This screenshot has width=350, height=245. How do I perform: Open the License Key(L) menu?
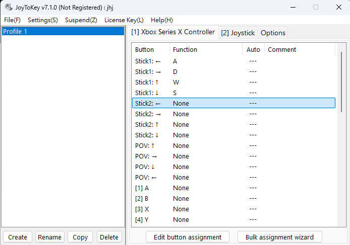point(124,20)
